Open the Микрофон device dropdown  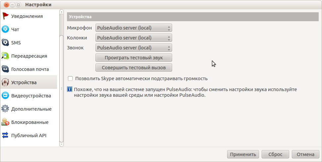[134, 28]
